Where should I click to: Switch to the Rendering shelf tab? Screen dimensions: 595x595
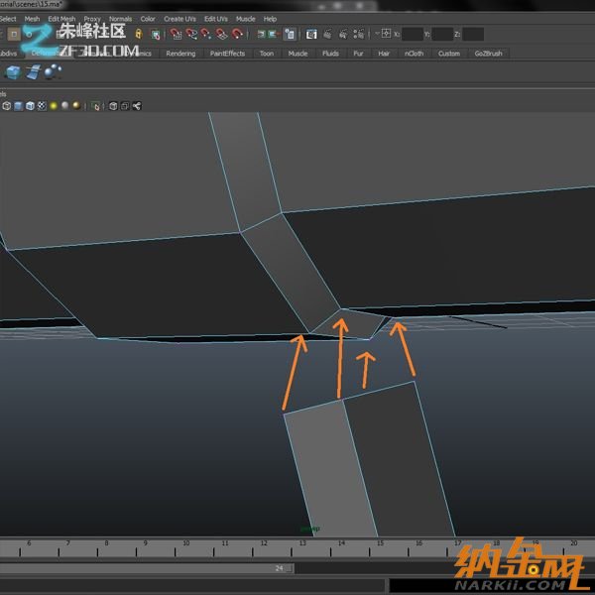180,54
